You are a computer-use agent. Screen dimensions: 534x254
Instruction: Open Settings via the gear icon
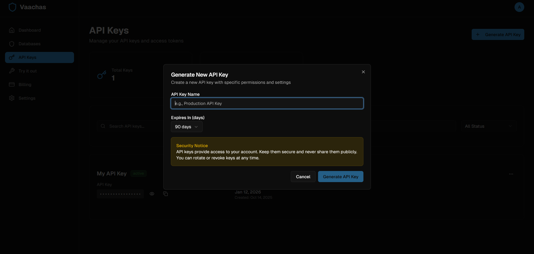click(x=12, y=98)
